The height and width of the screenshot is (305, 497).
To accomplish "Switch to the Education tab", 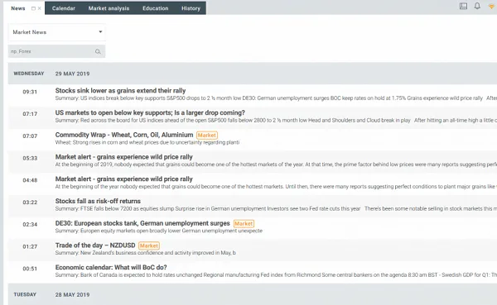I will (x=156, y=8).
